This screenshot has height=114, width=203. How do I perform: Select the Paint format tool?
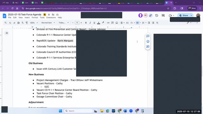point(27,23)
